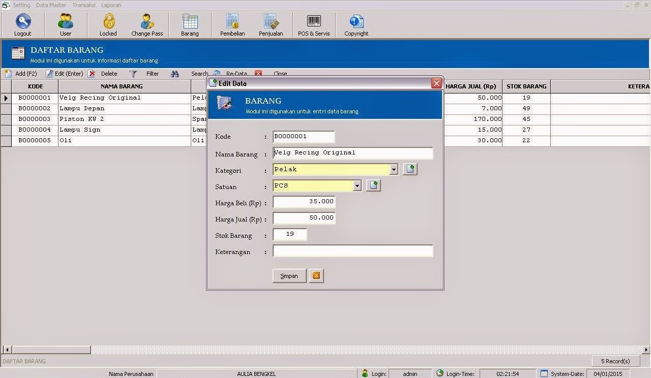Image resolution: width=651 pixels, height=378 pixels.
Task: Click the Re-Data refresh icon
Action: click(x=217, y=73)
